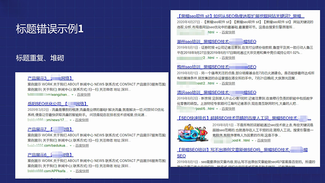Image resolution: width=325 pixels, height=183 pixels.
Task: Open the 产品展示7 search result title
Action: pyautogui.click(x=50, y=129)
